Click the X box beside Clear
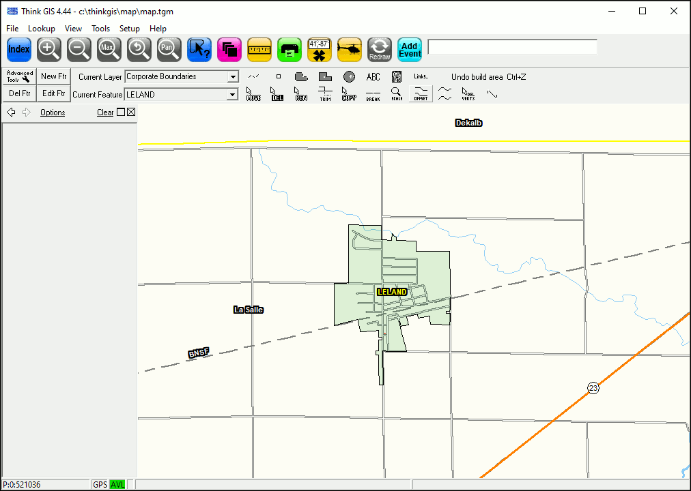691x491 pixels. pos(131,113)
